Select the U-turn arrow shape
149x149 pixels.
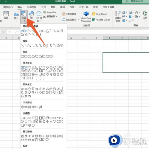(55, 89)
